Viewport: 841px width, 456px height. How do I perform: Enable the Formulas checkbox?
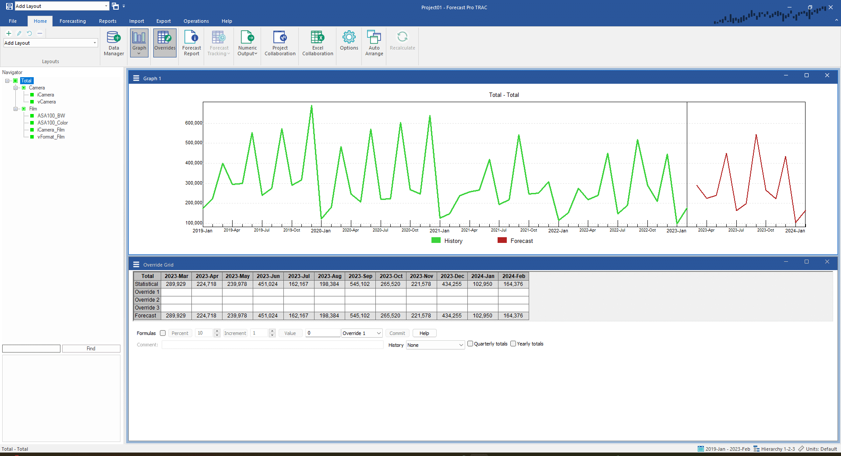pos(163,333)
